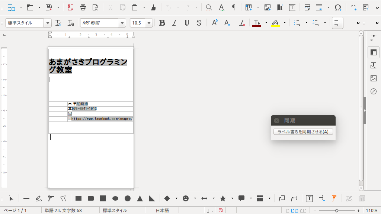Select the Star shape tool
This screenshot has height=214, width=381.
223,199
